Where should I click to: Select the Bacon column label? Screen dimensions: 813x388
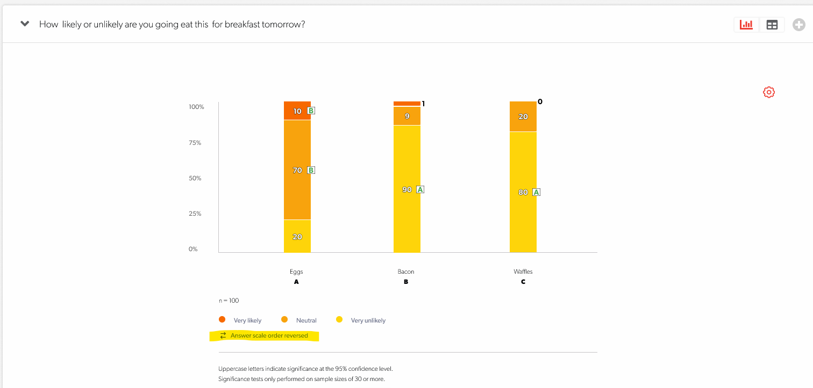click(406, 272)
